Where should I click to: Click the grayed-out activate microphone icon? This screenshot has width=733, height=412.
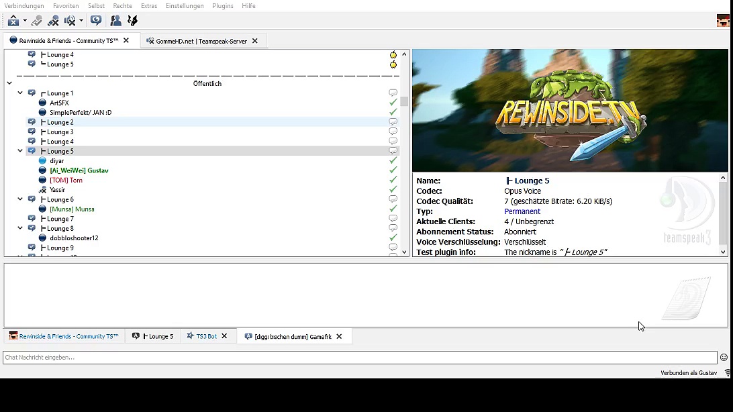[x=37, y=21]
